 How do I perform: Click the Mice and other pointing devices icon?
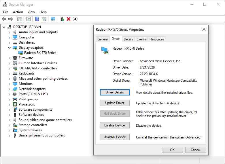[x=15, y=79]
